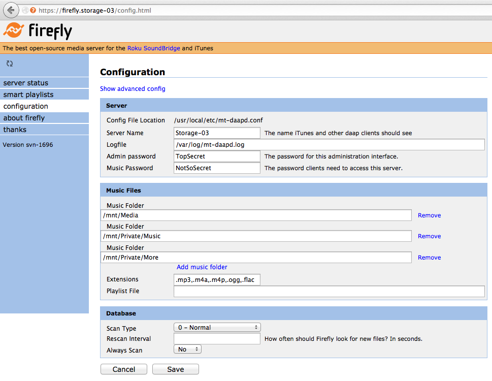Click the refresh icon in the sidebar

[x=10, y=63]
